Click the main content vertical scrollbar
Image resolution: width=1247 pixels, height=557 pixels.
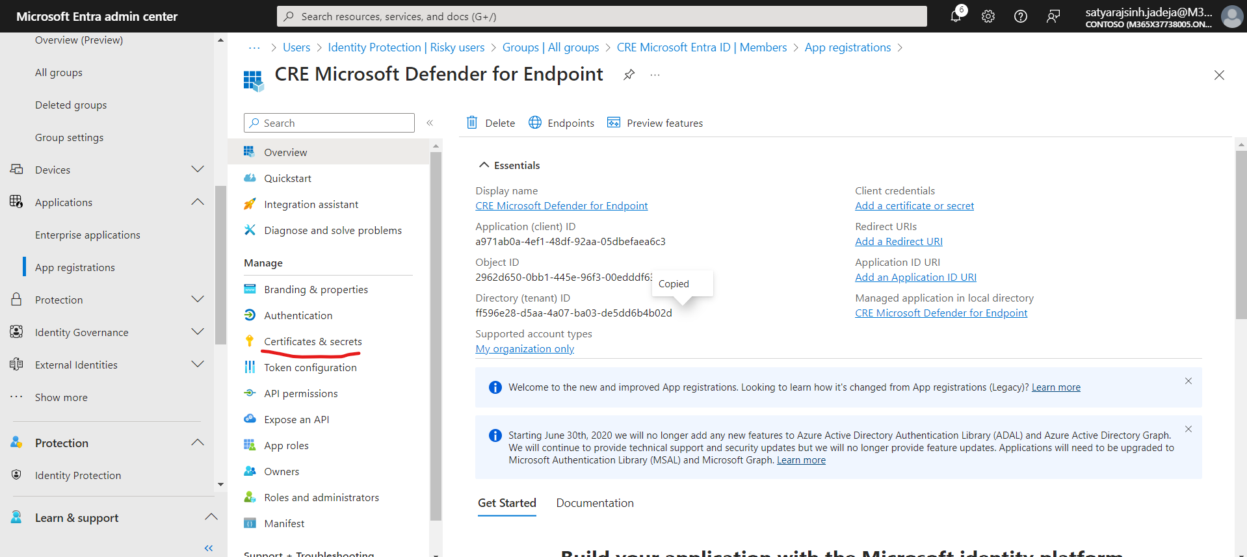(x=1240, y=234)
